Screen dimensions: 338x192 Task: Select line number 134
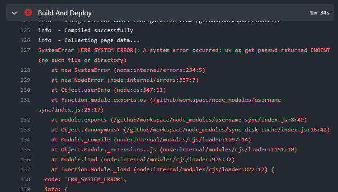25,140
